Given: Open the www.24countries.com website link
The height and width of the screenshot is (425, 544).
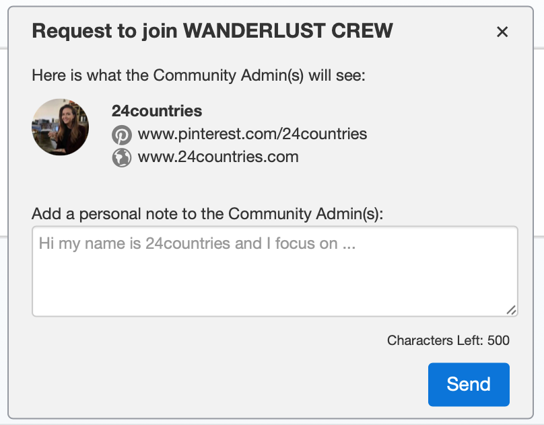Looking at the screenshot, I should (218, 157).
